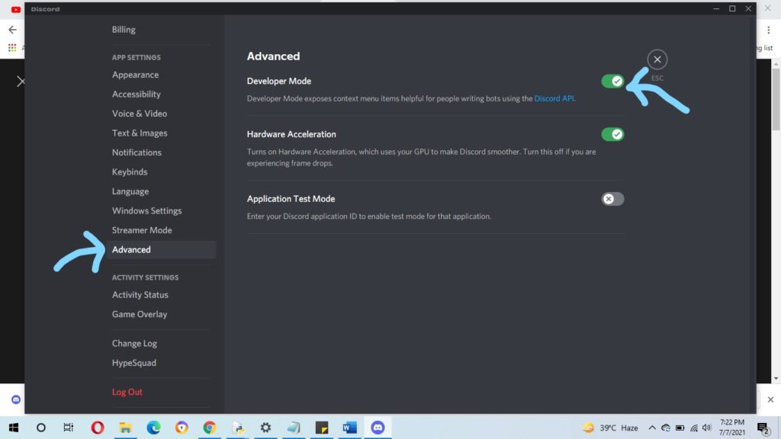The image size is (781, 439).
Task: Click the X icon on dark browser page
Action: (21, 82)
